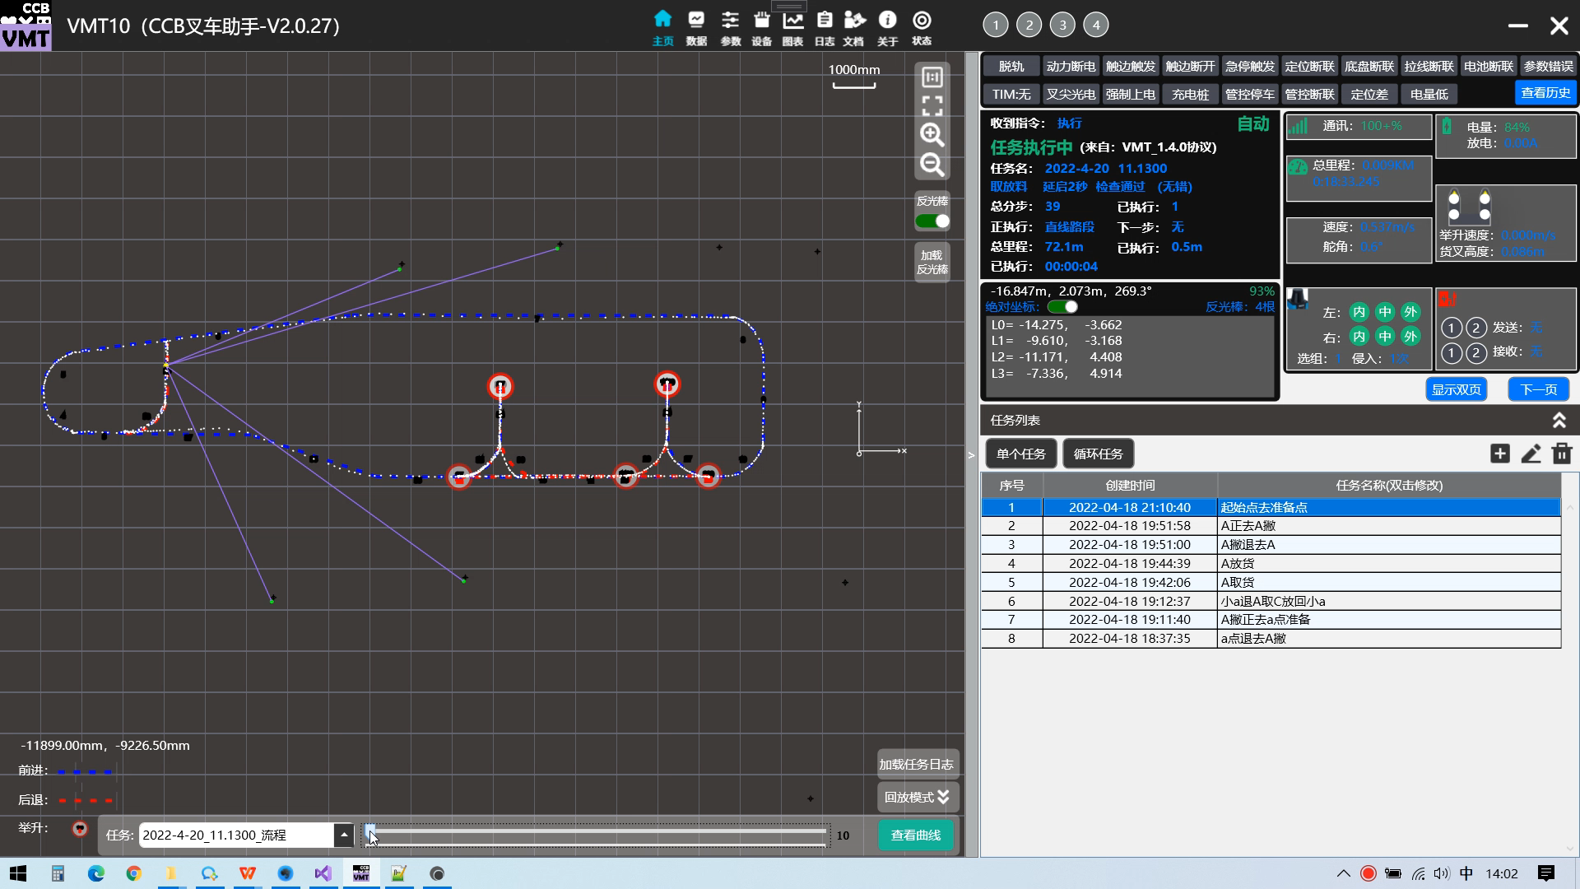Show hidden system tray icons
This screenshot has width=1580, height=889.
tap(1343, 873)
